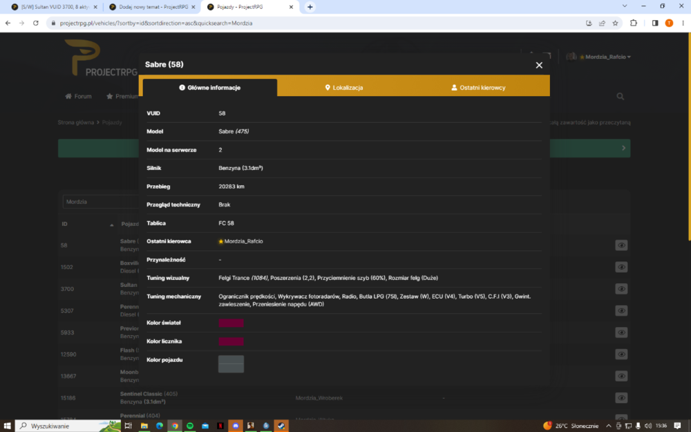Go to the Forum navigation item

pos(79,96)
